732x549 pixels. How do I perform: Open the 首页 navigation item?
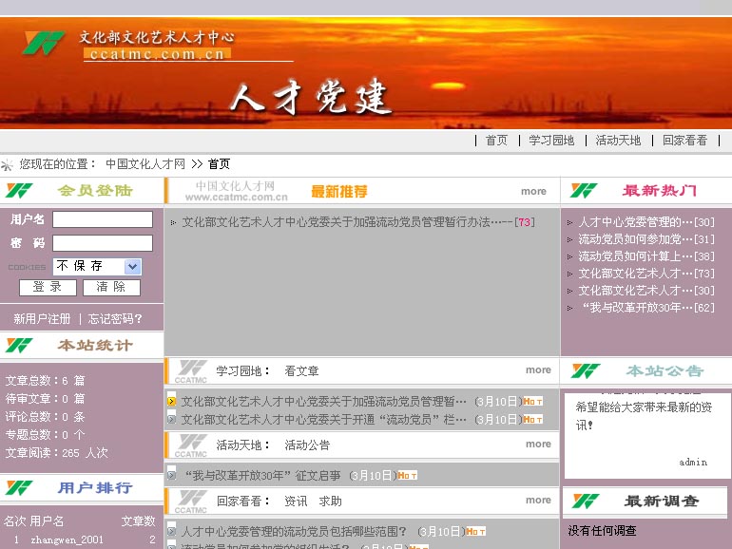point(496,141)
